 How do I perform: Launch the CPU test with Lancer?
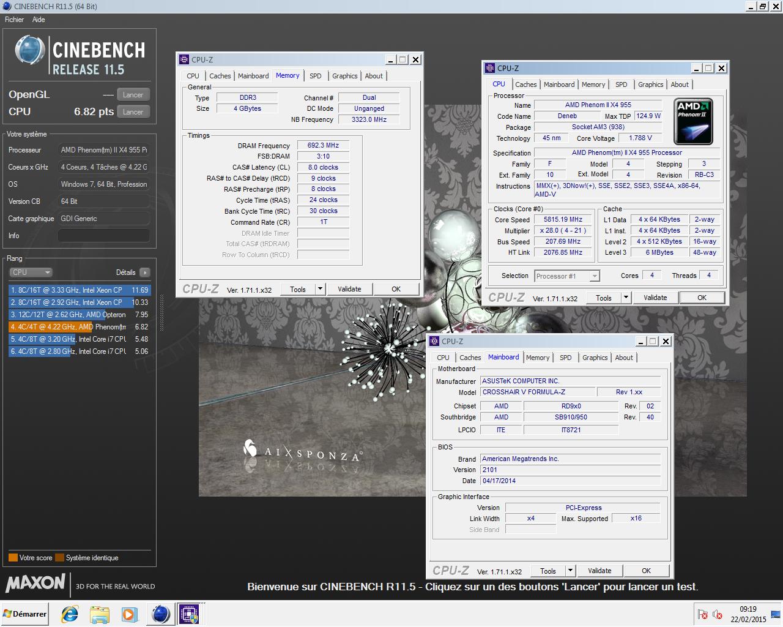(x=133, y=112)
